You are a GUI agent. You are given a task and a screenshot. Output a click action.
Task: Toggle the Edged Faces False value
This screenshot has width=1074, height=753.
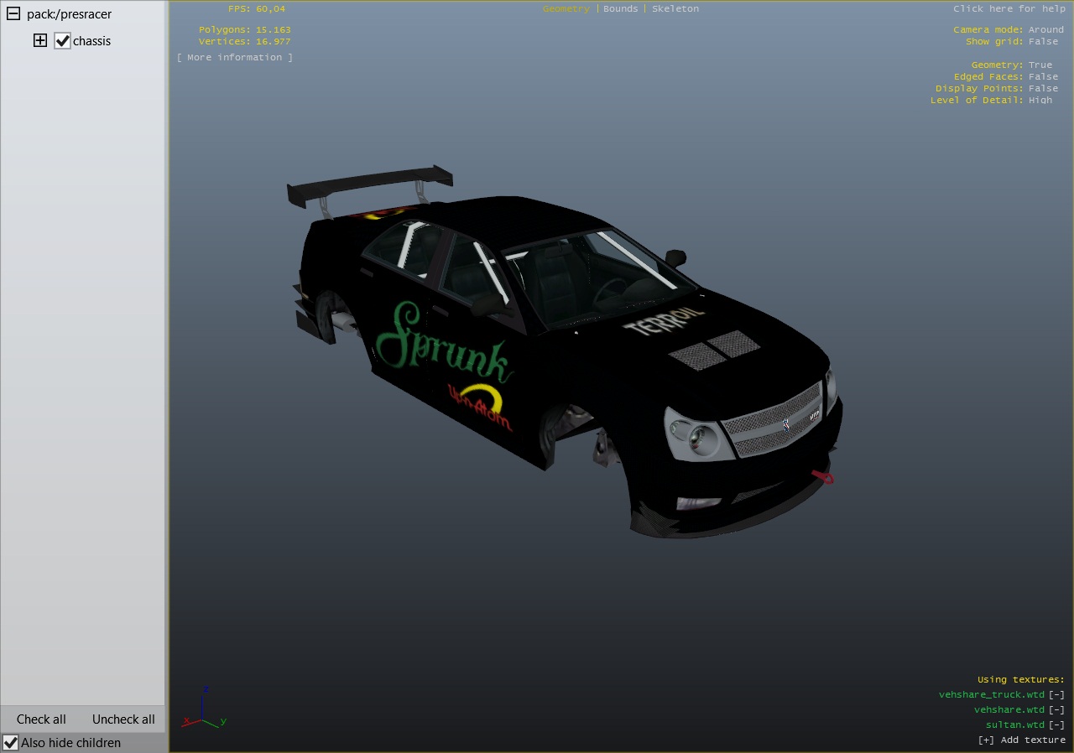tap(1044, 76)
